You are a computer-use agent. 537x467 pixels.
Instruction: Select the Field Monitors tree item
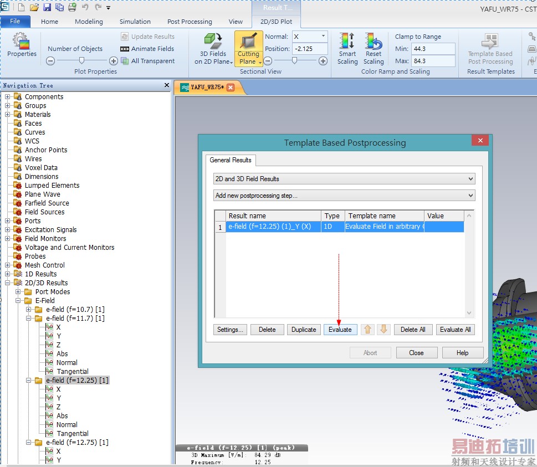pyautogui.click(x=45, y=239)
